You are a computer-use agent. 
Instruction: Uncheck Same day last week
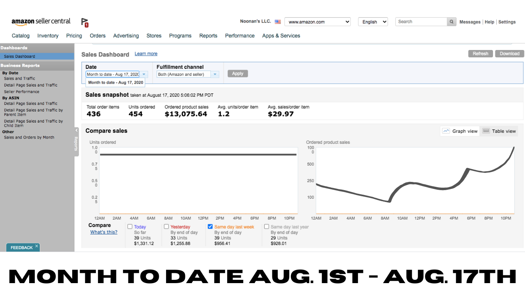click(210, 227)
